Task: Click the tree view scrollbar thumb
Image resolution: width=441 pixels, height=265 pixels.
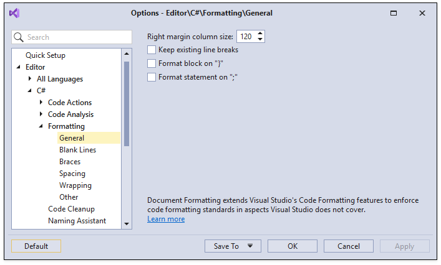Action: tap(127, 104)
